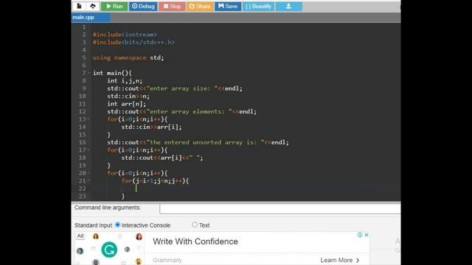Click the 'entered unsorted array' cout line
Viewport: 472px width, 265px height.
point(198,142)
